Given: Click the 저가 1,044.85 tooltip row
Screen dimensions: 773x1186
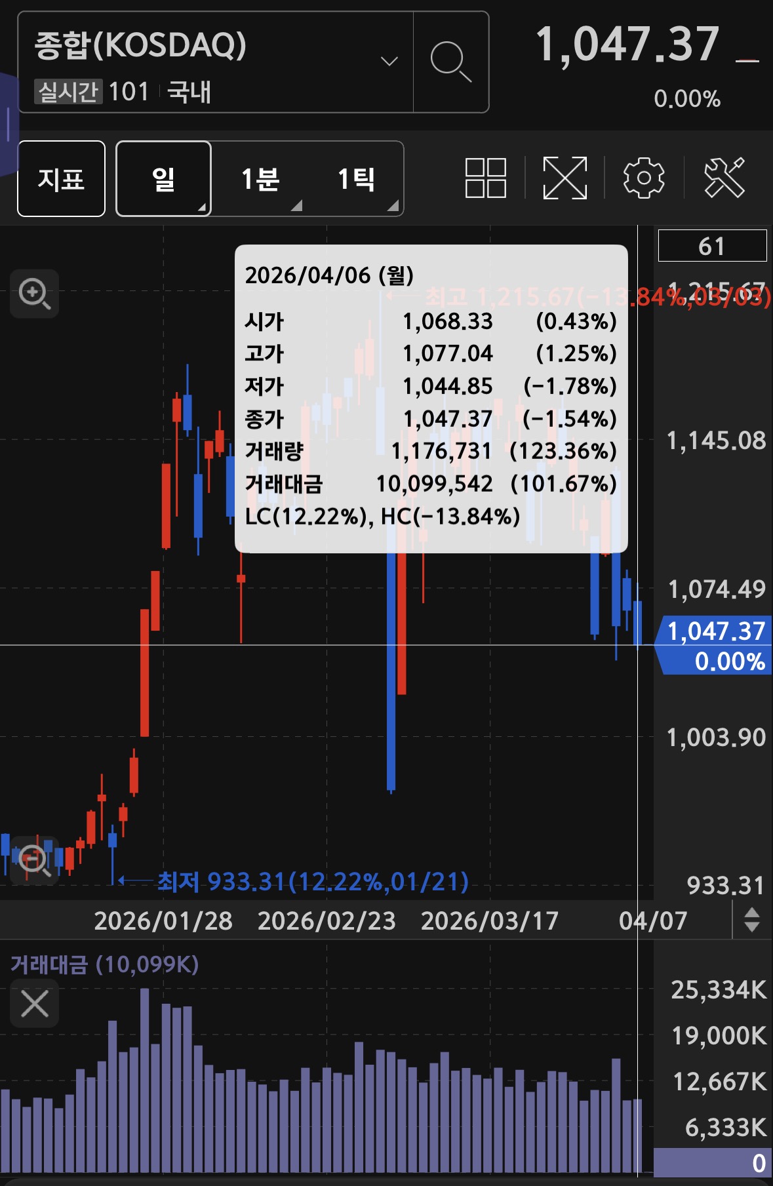Looking at the screenshot, I should (431, 385).
